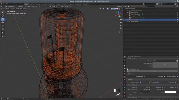The width and height of the screenshot is (179, 100).
Task: Switch to the Sculpting workspace tab
Action: point(38,4)
